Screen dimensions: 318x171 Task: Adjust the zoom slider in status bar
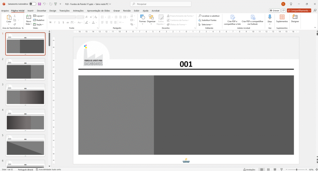click(297, 169)
